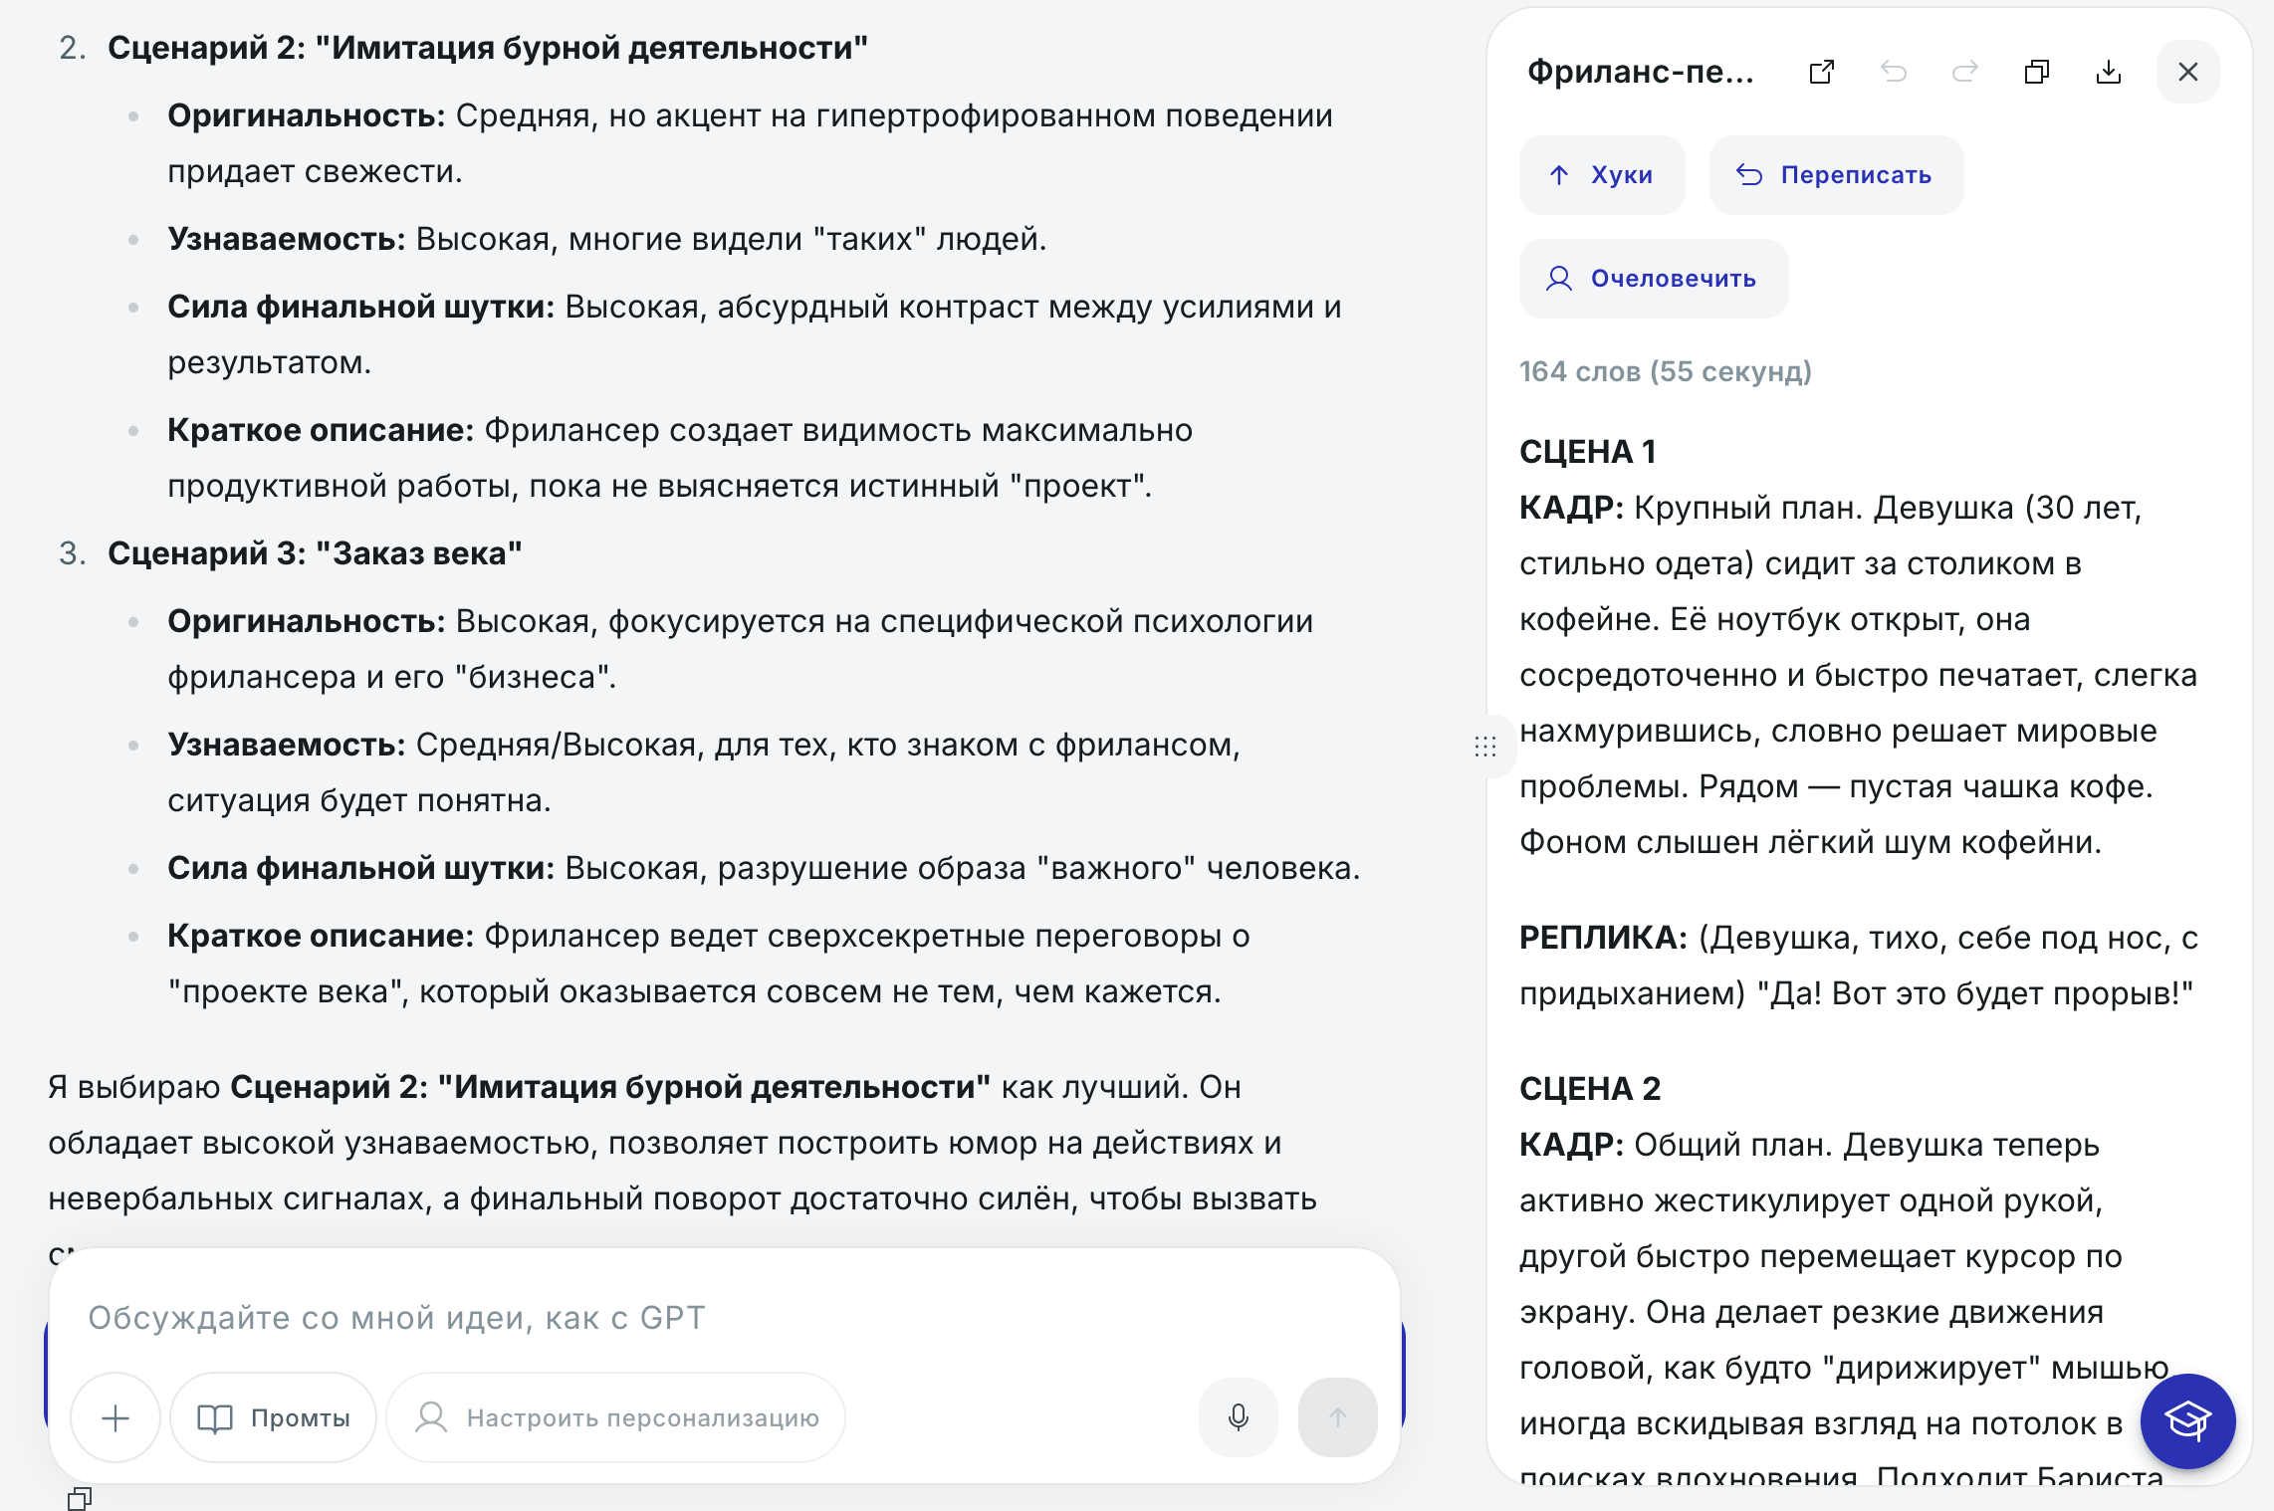Click the word count 164 слов text
The width and height of the screenshot is (2274, 1511).
coord(1665,371)
